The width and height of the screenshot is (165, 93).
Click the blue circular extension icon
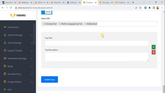[145, 8]
